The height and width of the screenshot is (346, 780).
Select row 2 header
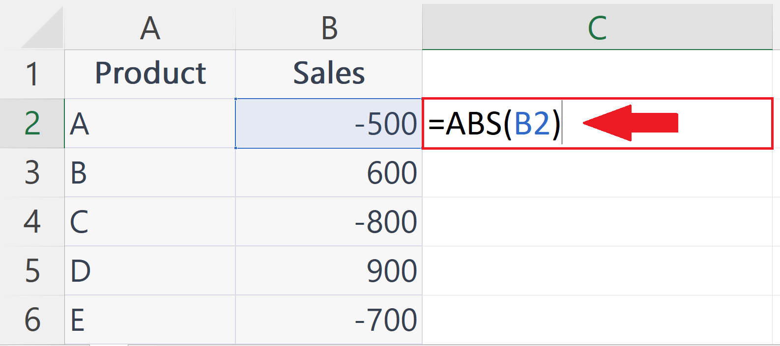point(32,123)
